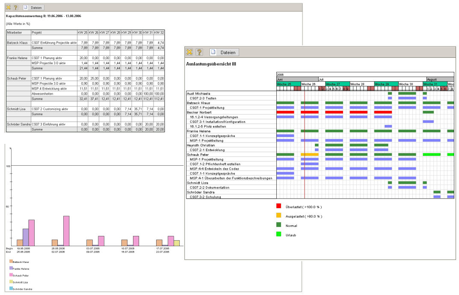The width and height of the screenshot is (459, 295).
Task: Open help icon in Auslastungsübersicht III window
Action: pos(199,52)
